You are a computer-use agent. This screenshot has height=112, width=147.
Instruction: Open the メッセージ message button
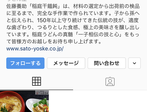(x=66, y=63)
